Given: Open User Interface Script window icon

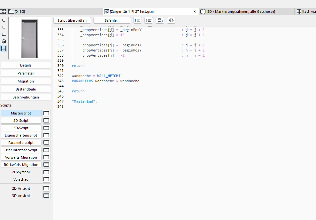Looking at the screenshot, I should tap(46, 150).
